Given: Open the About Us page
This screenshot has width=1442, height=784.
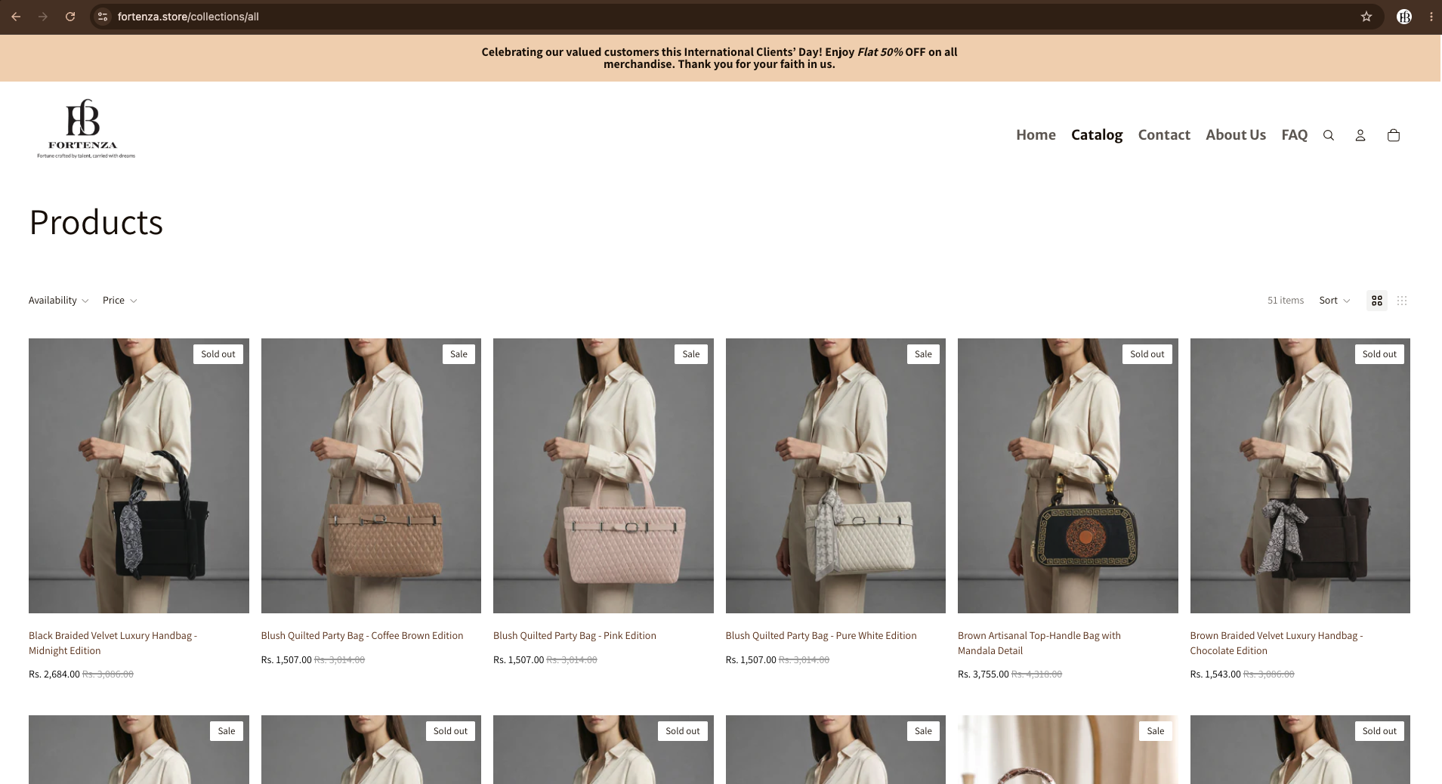Looking at the screenshot, I should point(1236,135).
